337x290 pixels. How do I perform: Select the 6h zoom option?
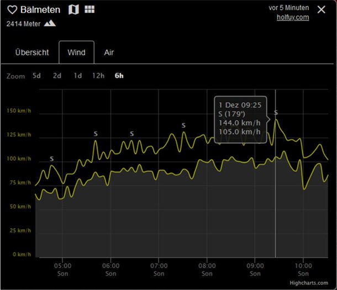(x=119, y=76)
